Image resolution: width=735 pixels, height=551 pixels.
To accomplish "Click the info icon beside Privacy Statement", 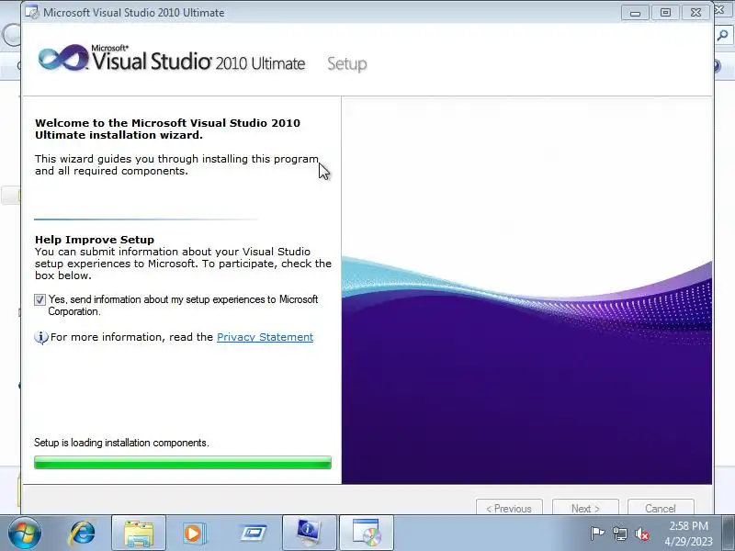I will [x=40, y=337].
